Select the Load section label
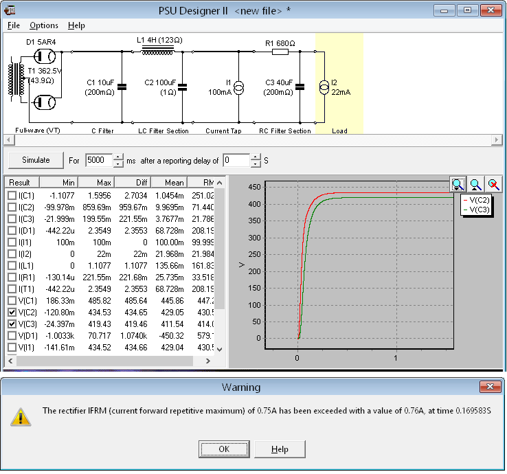 point(339,131)
